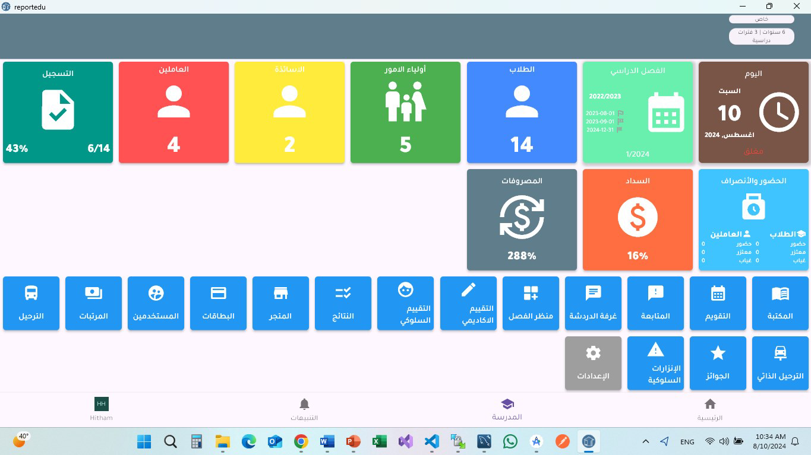Open the Hitham profile tab
Screen dimensions: 811x455
coord(101,410)
